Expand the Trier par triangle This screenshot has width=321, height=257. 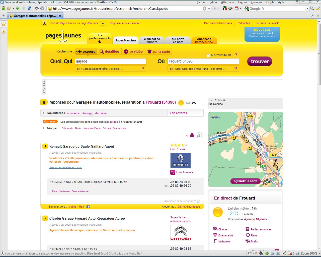[44, 128]
